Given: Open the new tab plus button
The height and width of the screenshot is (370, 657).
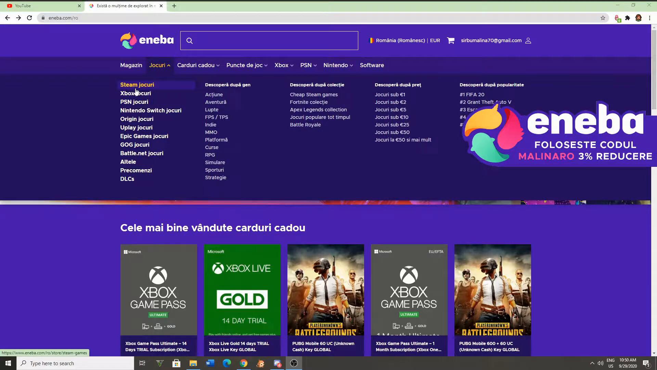Looking at the screenshot, I should (x=174, y=6).
